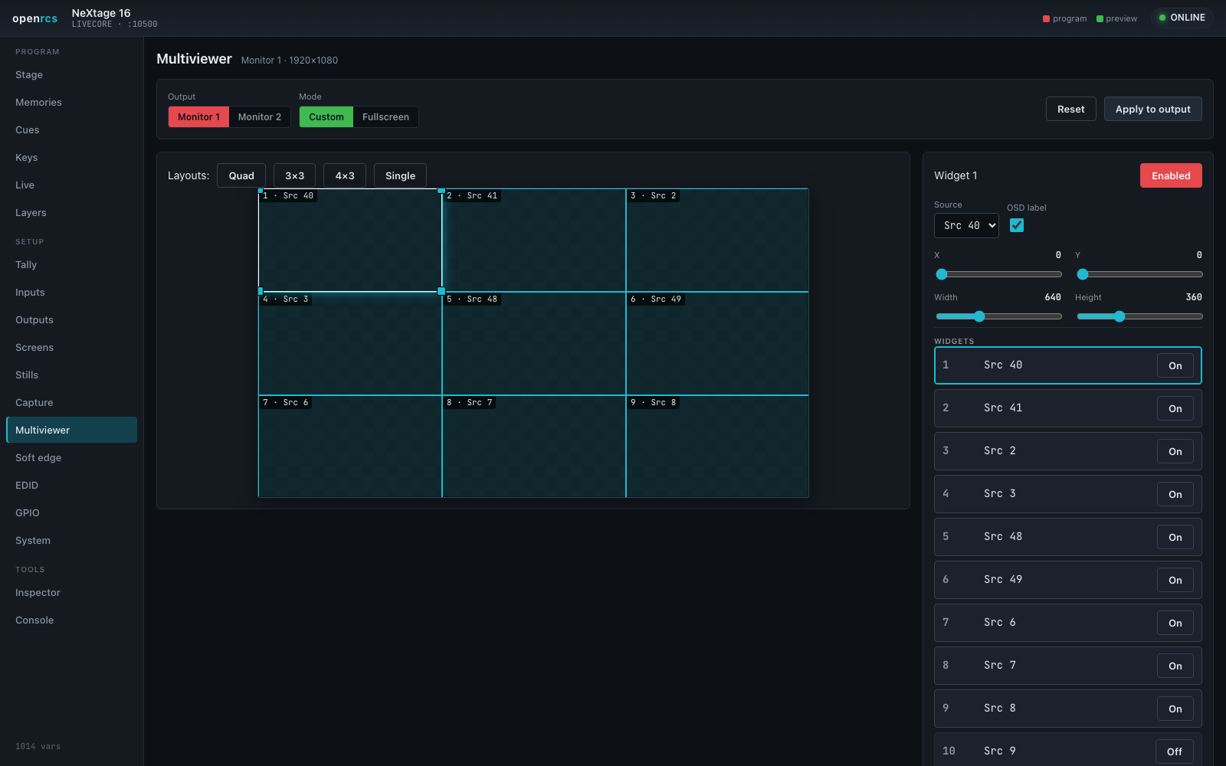Apply the 3×3 layout
This screenshot has width=1226, height=766.
(295, 175)
